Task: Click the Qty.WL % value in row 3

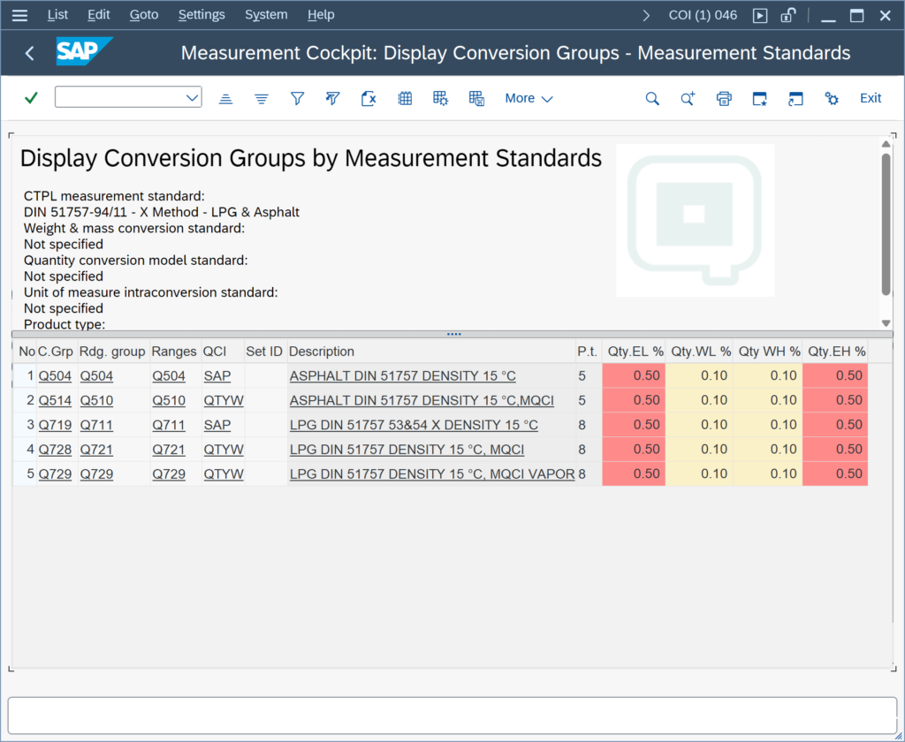Action: click(700, 425)
